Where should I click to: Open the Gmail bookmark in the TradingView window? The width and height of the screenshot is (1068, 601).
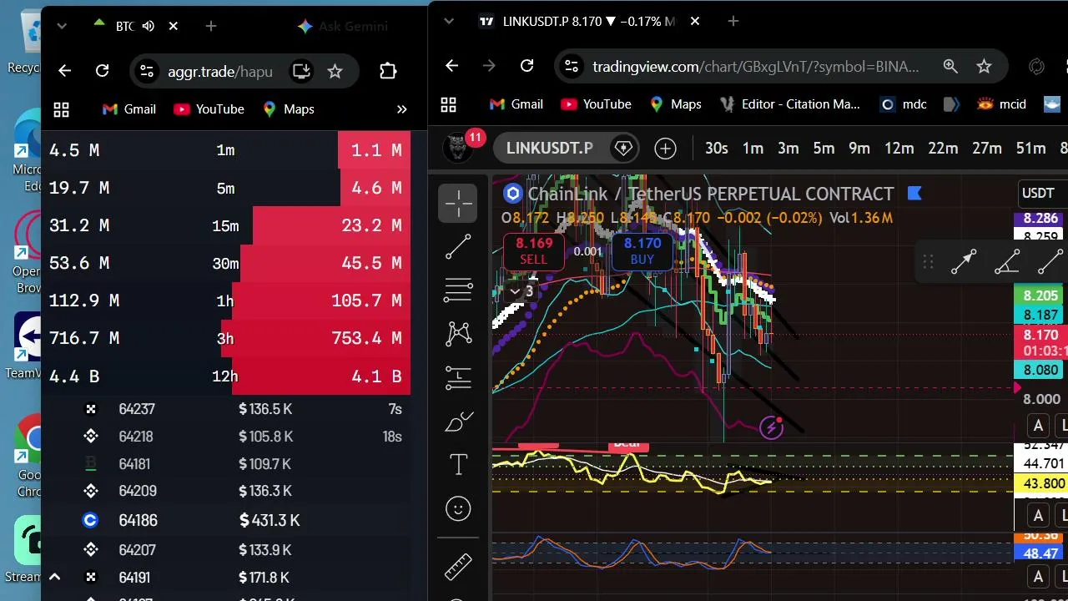click(516, 104)
